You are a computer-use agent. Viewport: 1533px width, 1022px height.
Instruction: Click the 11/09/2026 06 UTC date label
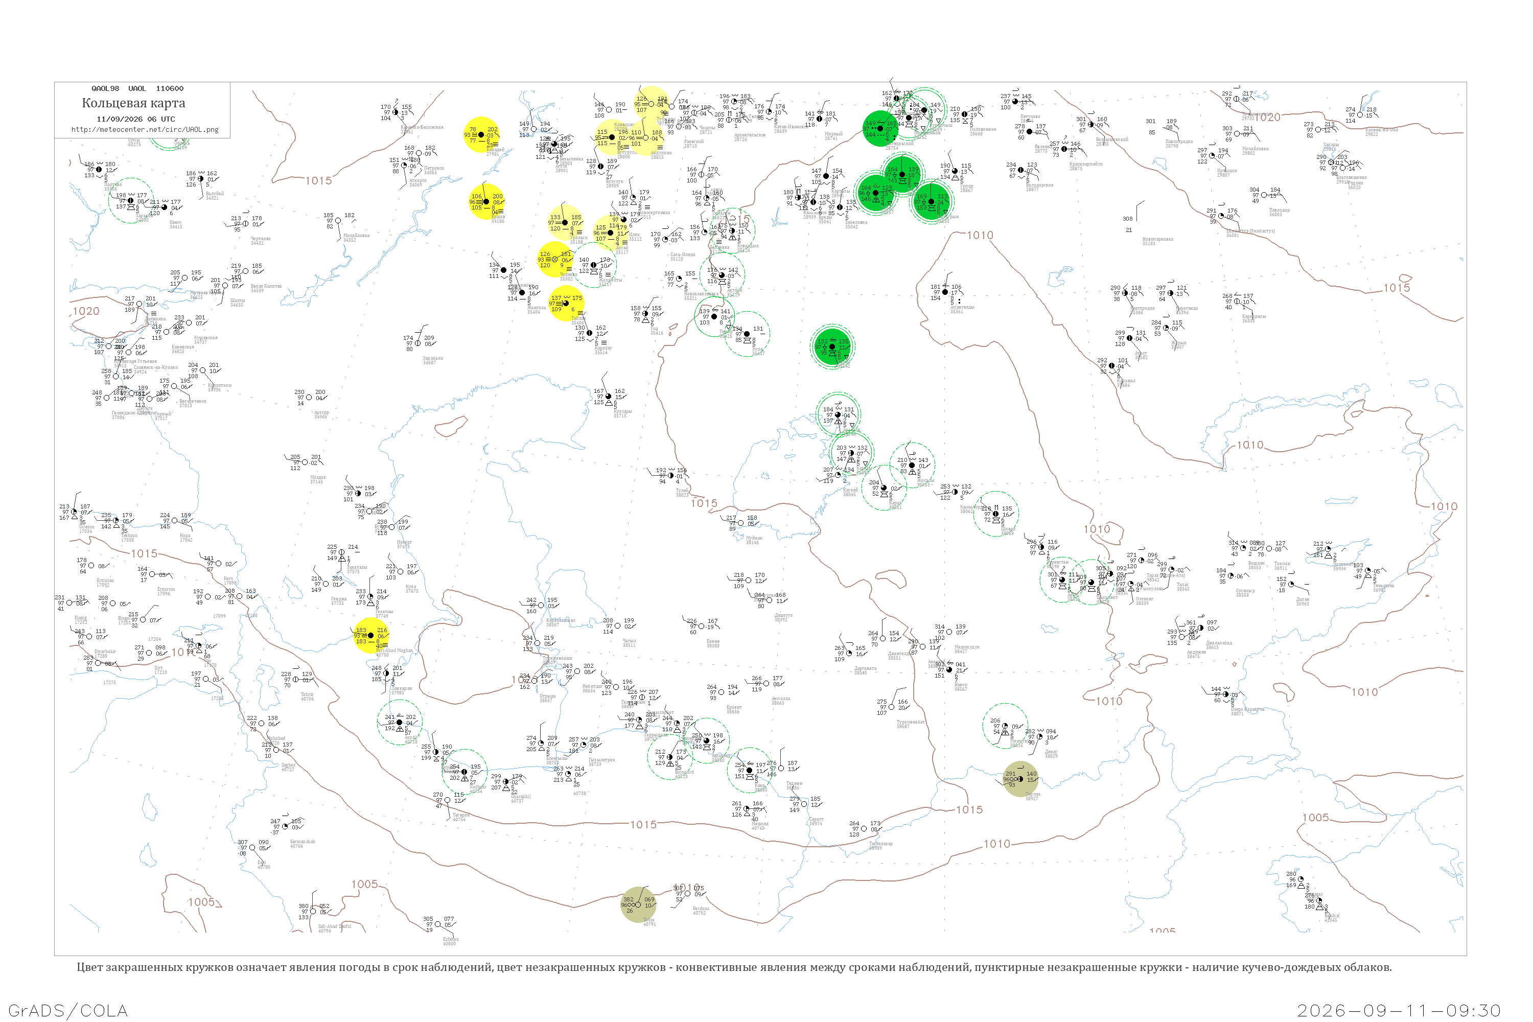[x=135, y=119]
